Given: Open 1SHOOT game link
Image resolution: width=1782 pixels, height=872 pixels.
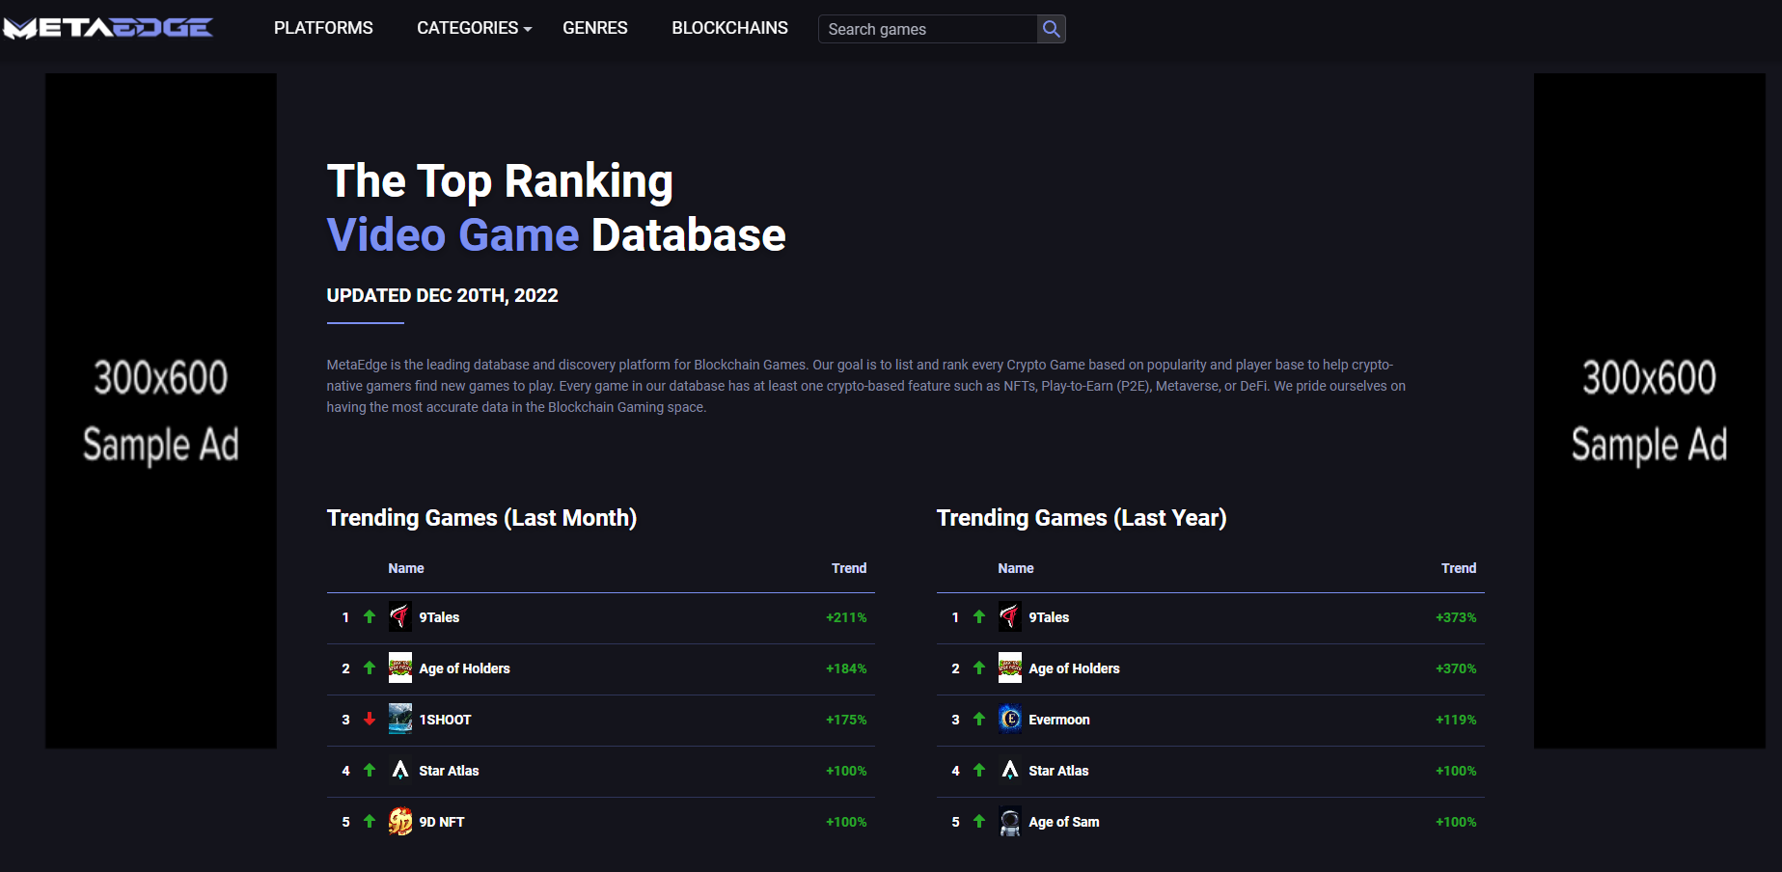Looking at the screenshot, I should point(445,720).
